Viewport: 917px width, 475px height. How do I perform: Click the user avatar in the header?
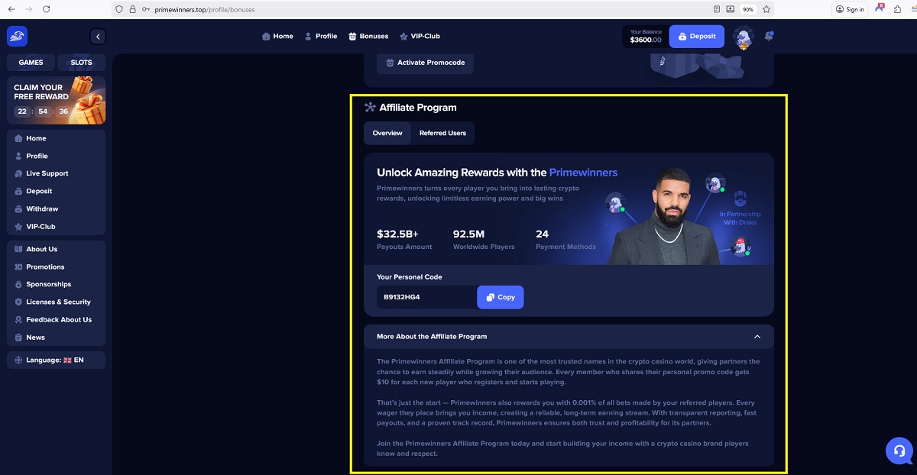click(744, 37)
